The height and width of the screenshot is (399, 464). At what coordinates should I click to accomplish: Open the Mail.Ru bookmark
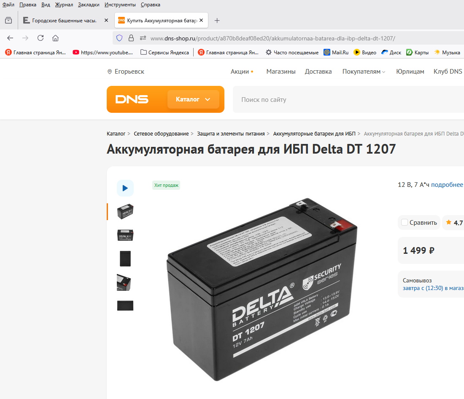(336, 52)
